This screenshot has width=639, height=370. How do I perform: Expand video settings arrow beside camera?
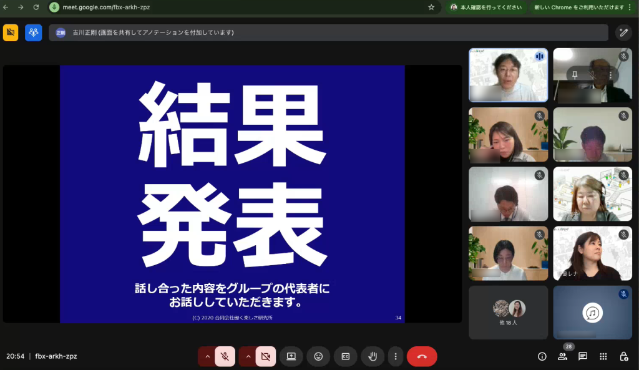(x=248, y=356)
